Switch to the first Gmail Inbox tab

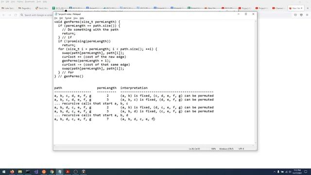coord(8,8)
